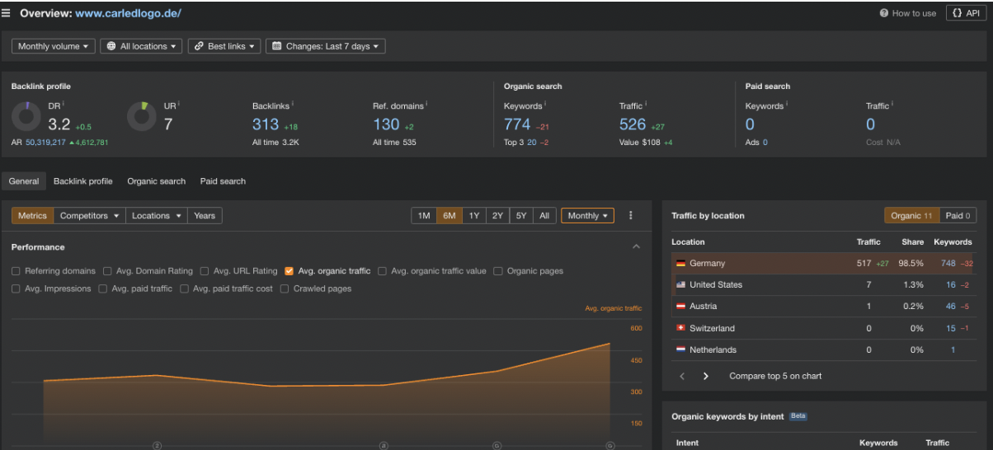This screenshot has height=450, width=993.
Task: Open the Monthly volume dropdown
Action: (x=54, y=46)
